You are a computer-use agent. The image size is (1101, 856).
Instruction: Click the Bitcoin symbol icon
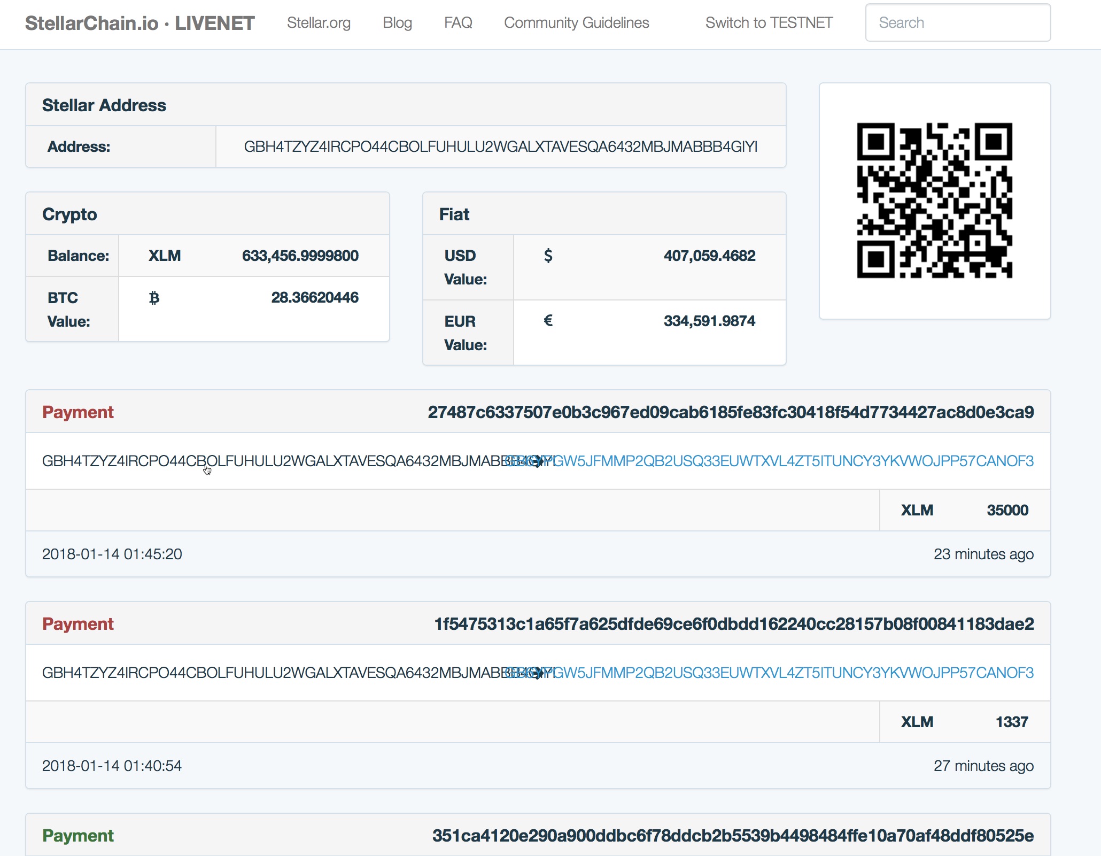coord(154,298)
